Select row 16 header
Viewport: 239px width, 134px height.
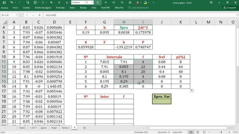click(4, 86)
